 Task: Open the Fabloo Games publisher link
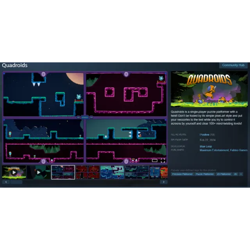(x=239, y=150)
